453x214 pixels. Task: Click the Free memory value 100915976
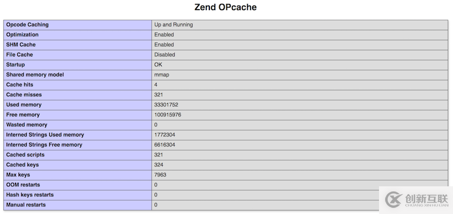point(168,115)
